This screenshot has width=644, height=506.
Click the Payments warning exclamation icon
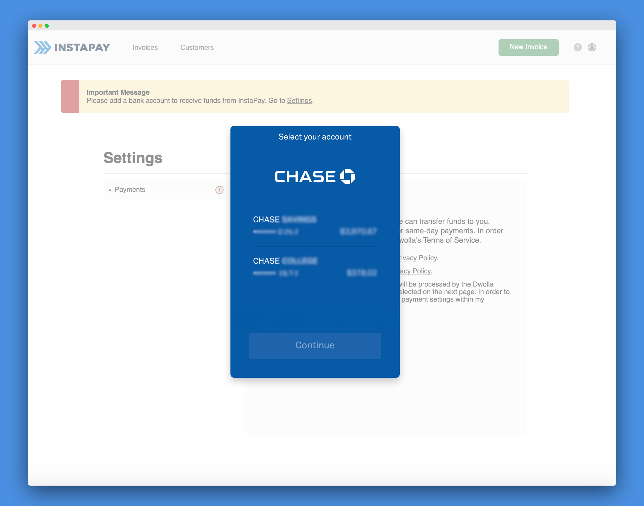(219, 190)
